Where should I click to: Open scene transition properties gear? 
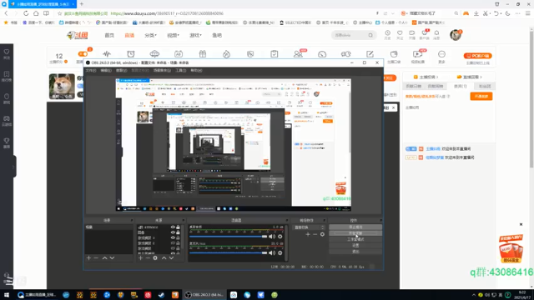(x=322, y=234)
